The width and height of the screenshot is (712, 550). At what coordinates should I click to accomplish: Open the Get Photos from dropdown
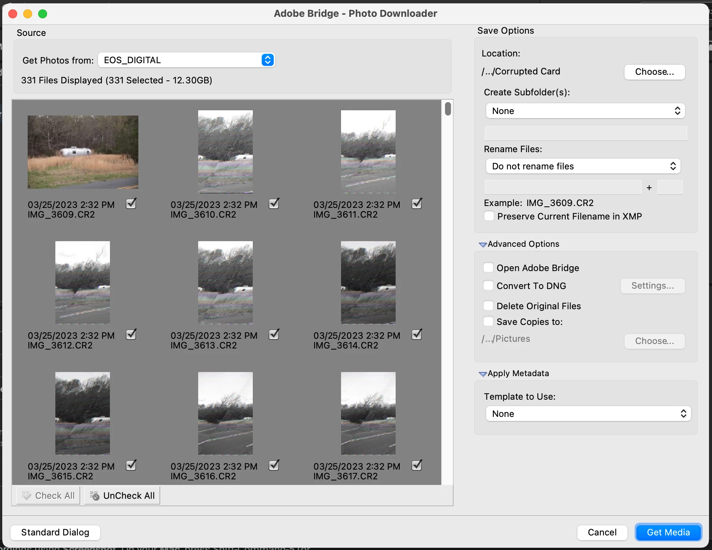pos(186,60)
